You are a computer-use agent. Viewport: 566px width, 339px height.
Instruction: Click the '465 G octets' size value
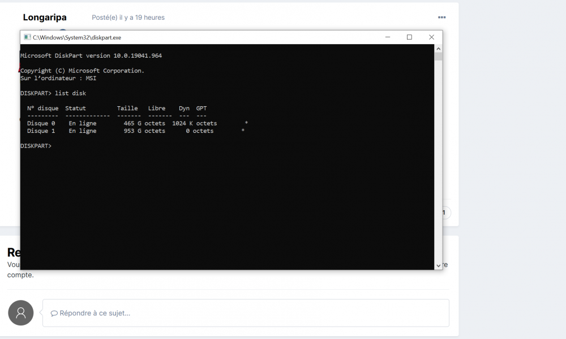click(x=144, y=123)
